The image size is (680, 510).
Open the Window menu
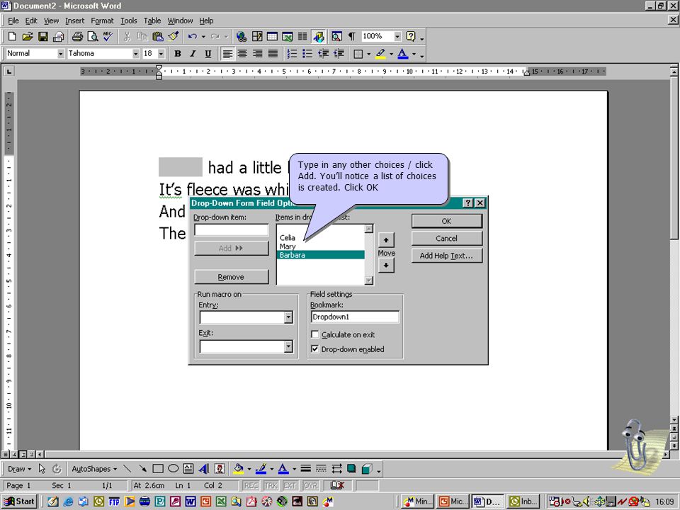click(180, 21)
